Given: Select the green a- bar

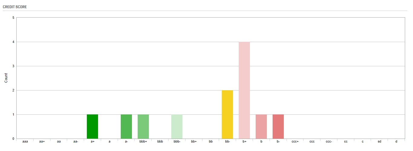Looking at the screenshot, I should point(126,126).
